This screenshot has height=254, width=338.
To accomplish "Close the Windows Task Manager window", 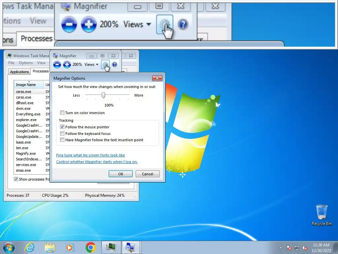I will pos(131,56).
